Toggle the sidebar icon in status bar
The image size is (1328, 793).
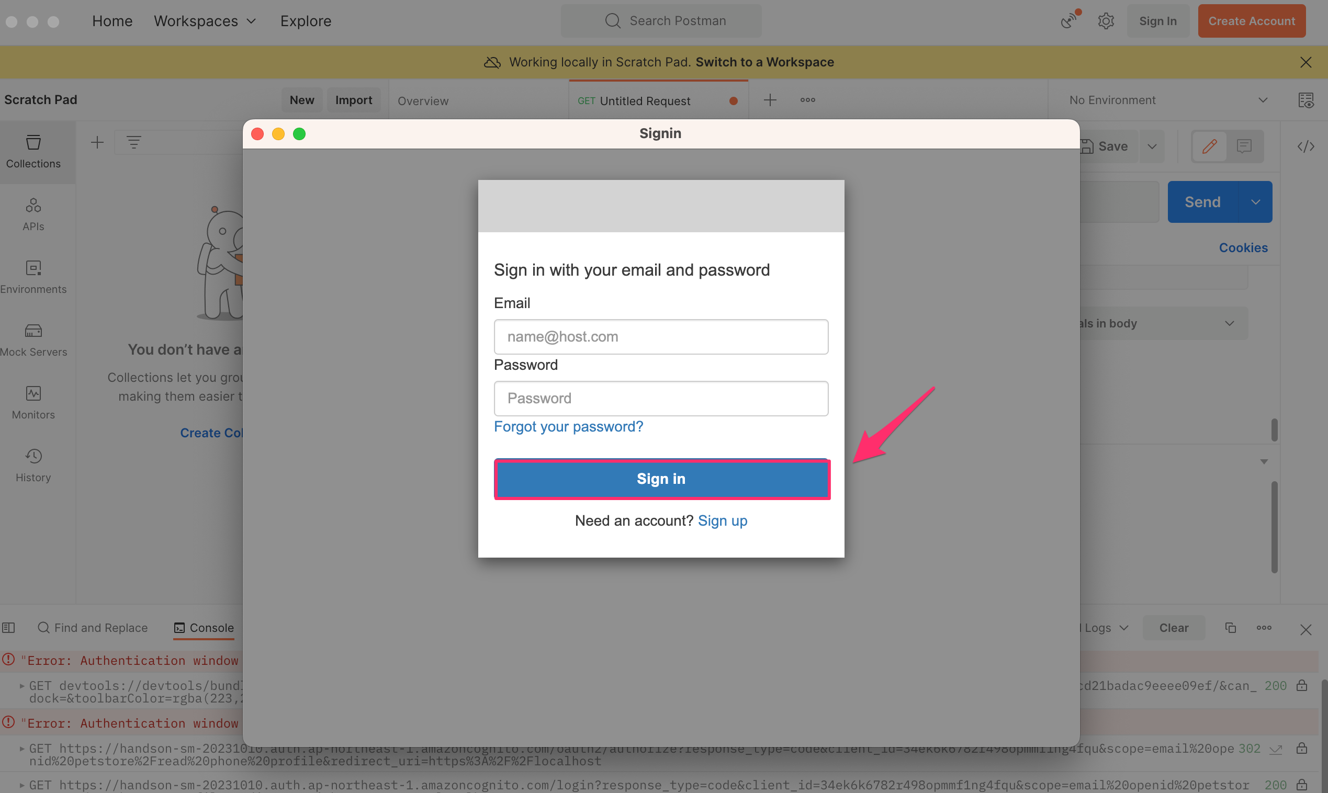click(8, 627)
